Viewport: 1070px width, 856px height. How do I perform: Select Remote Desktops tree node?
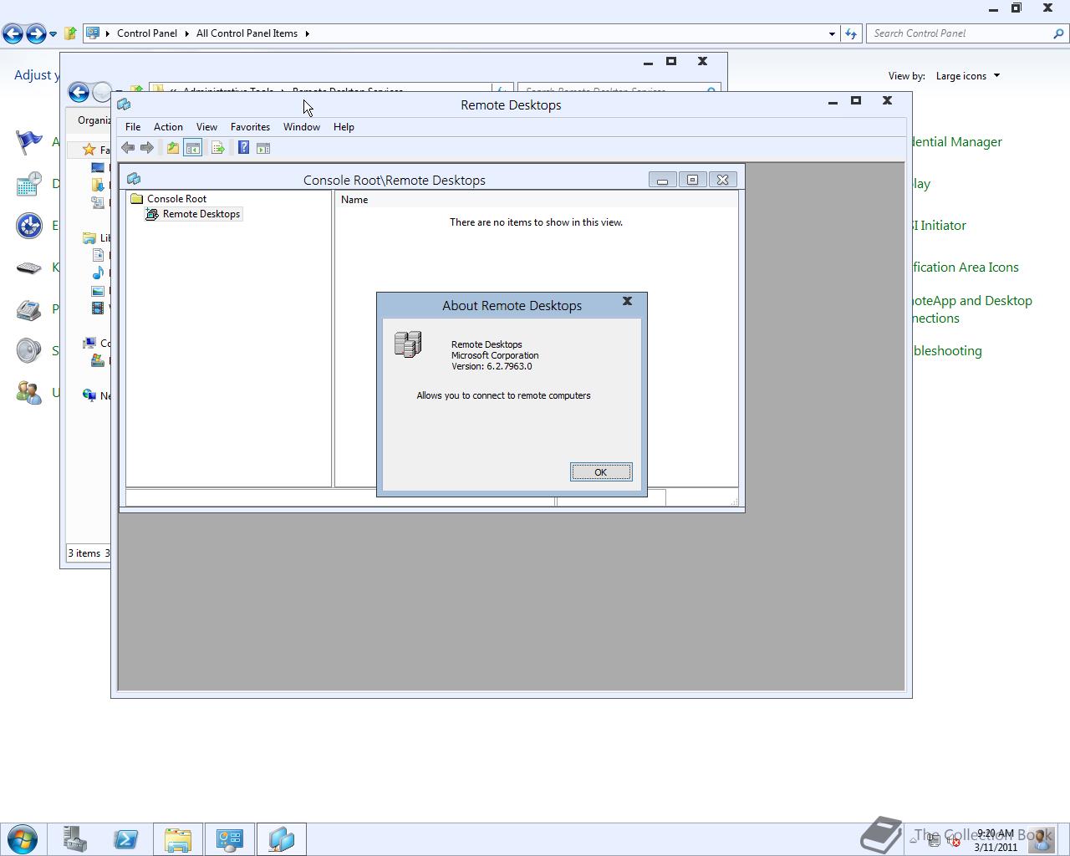[x=193, y=214]
